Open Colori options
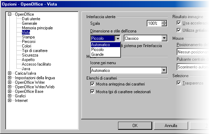The width and height of the screenshot is (209, 134). point(26,46)
